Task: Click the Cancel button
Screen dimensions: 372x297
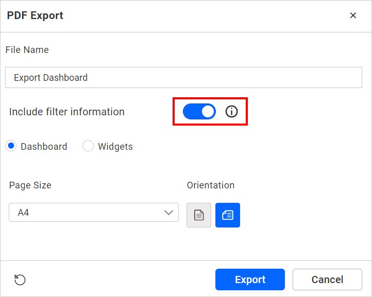Action: click(x=327, y=279)
